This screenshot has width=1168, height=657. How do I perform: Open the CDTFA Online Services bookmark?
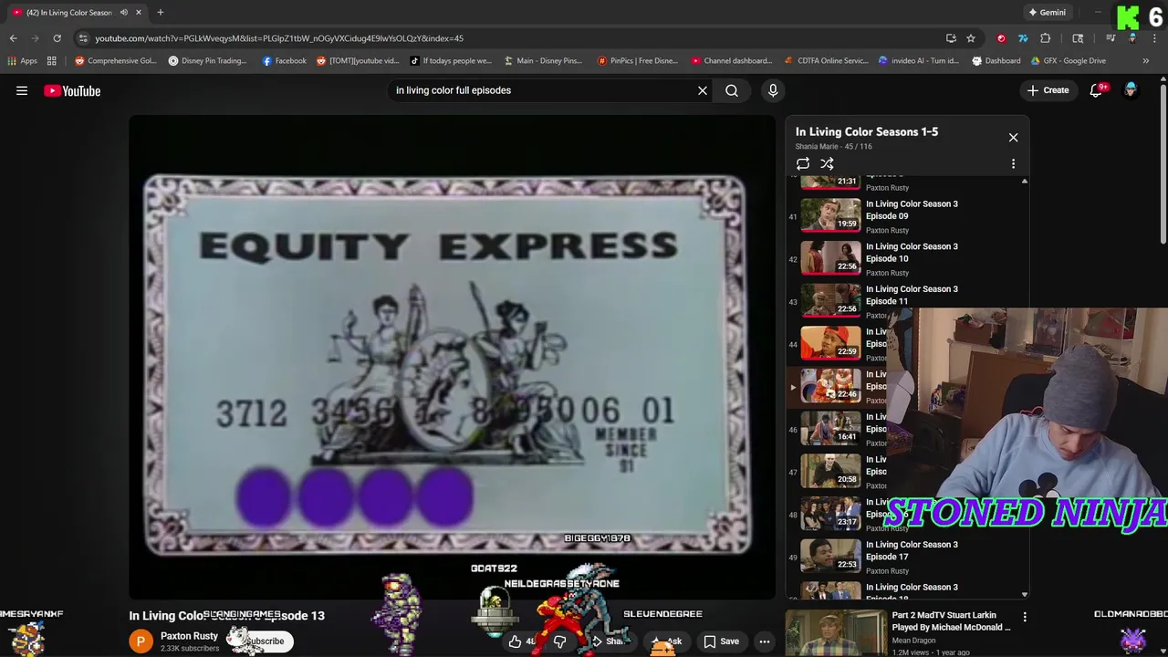point(827,61)
